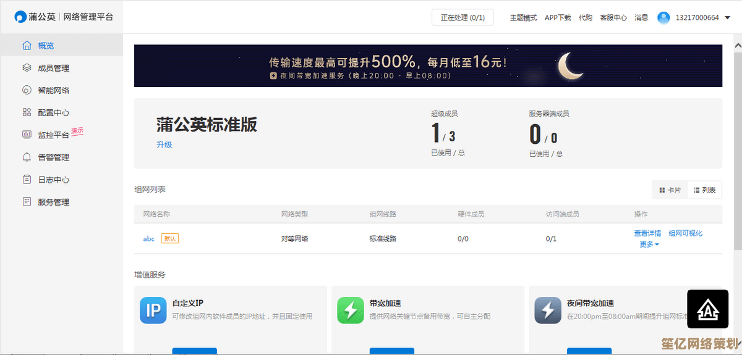Open 日志中心 clipboard icon

coord(27,180)
